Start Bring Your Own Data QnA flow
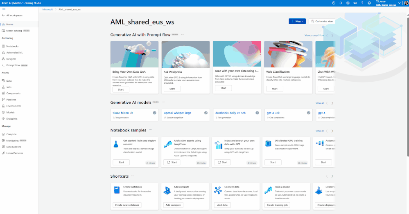Viewport: 409px width, 214px height. (x=121, y=89)
